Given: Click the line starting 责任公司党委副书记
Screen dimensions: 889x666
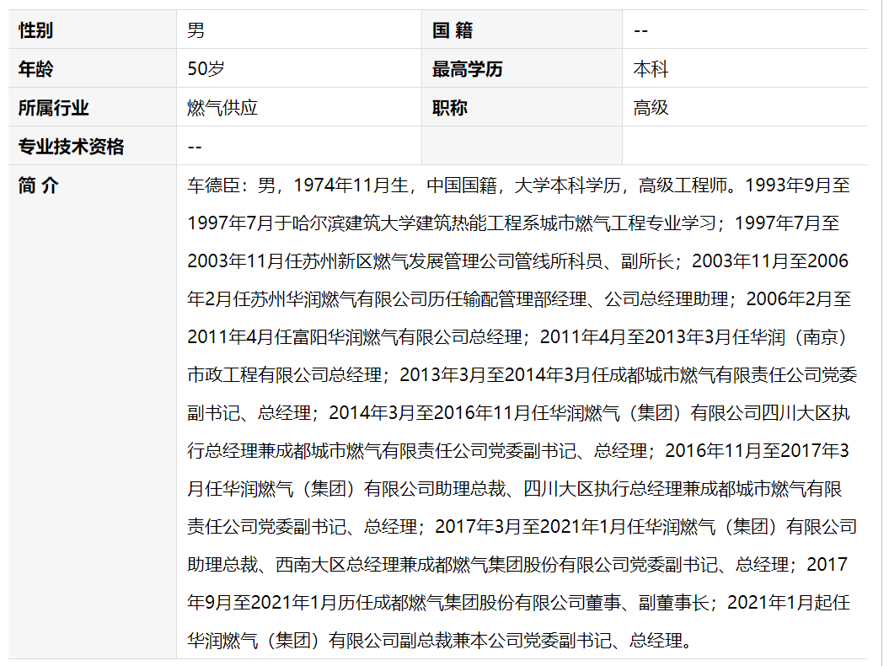Looking at the screenshot, I should [x=522, y=527].
